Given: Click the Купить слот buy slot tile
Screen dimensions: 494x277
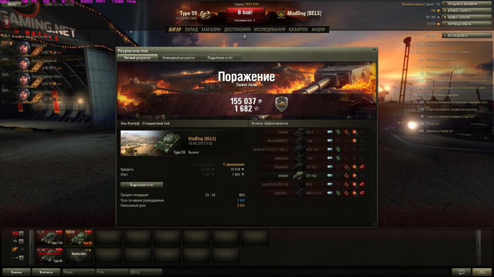Looking at the screenshot, I should pyautogui.click(x=79, y=255).
